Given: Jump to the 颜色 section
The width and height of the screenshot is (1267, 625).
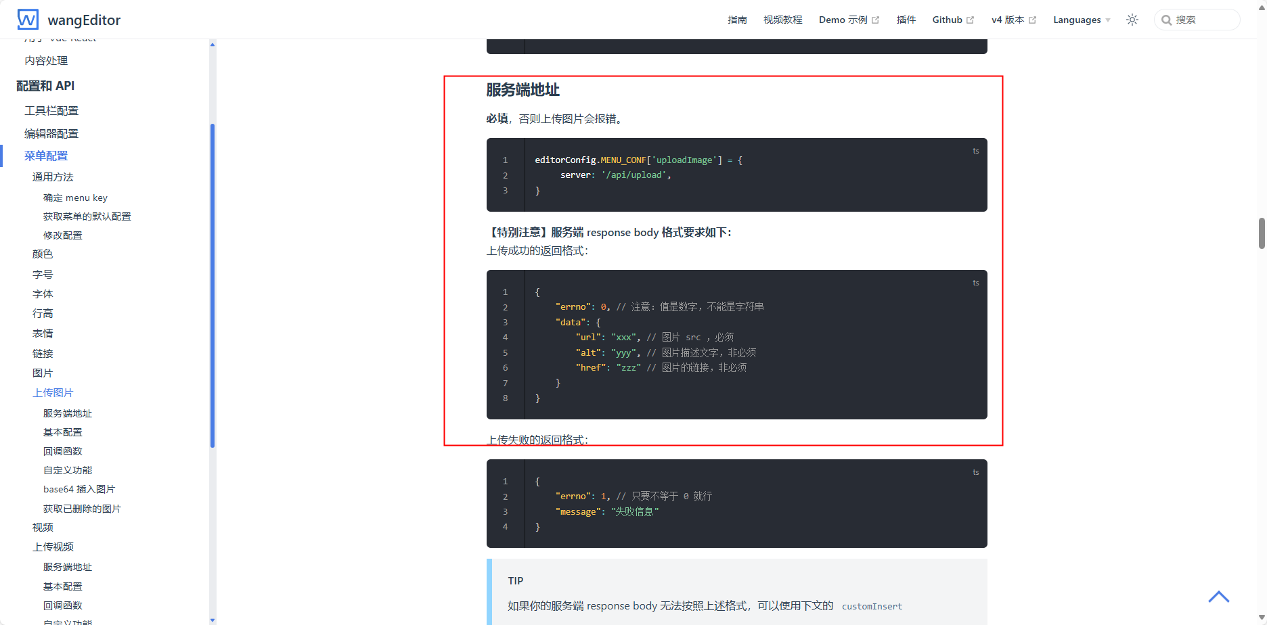Looking at the screenshot, I should 43,254.
